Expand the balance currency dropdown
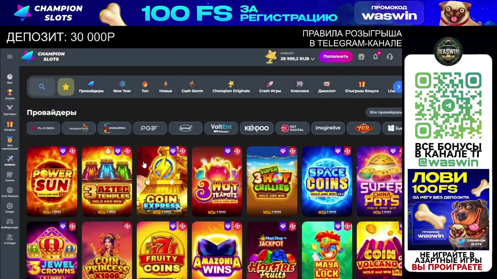 pos(313,59)
